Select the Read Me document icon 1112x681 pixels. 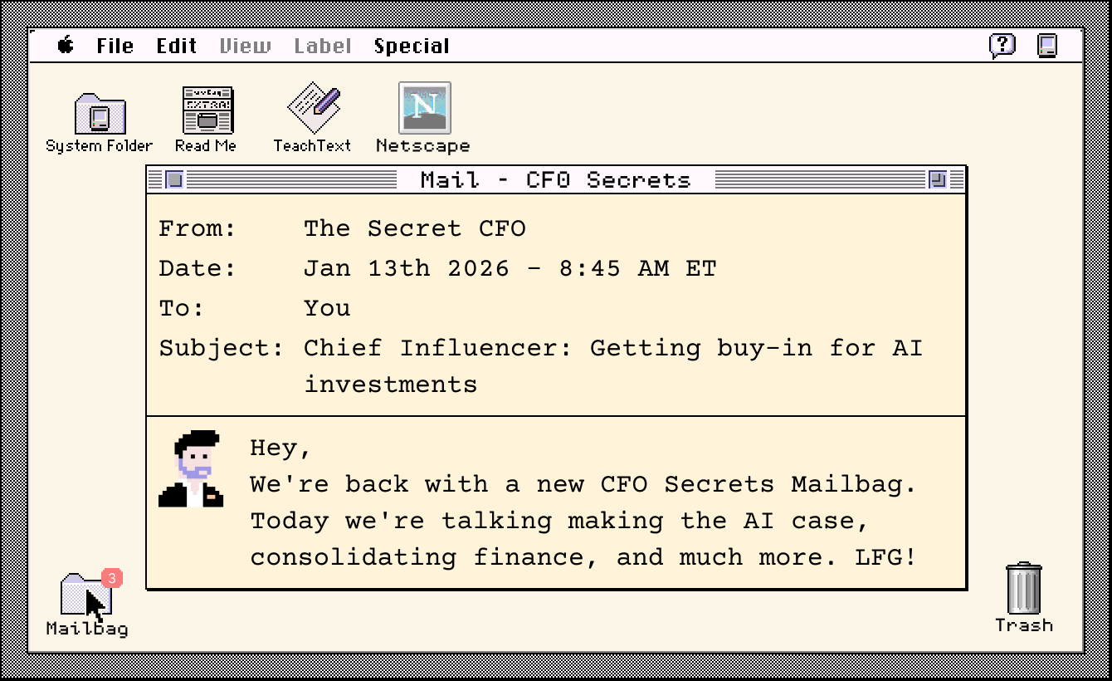207,110
